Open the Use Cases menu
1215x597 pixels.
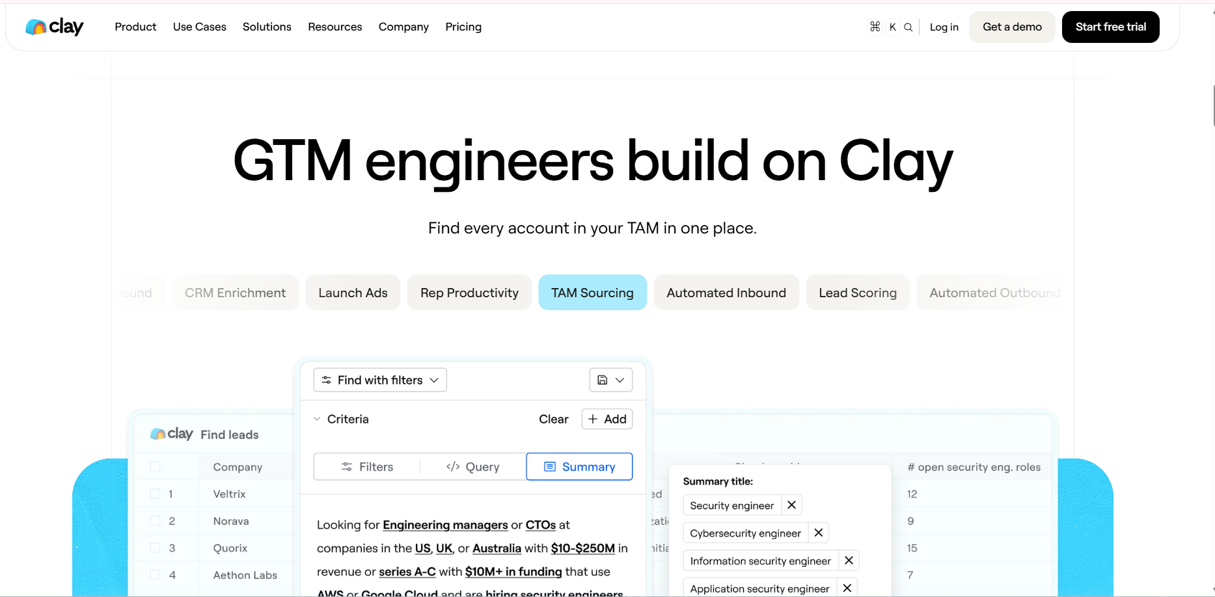200,27
